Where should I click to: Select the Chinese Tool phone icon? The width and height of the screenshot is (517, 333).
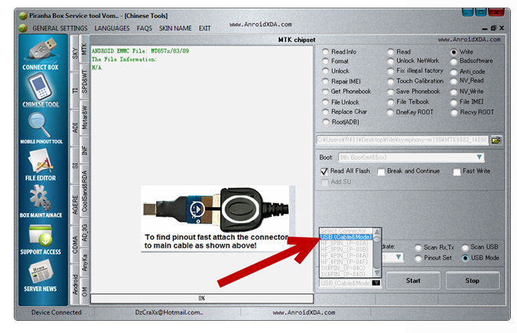click(40, 86)
